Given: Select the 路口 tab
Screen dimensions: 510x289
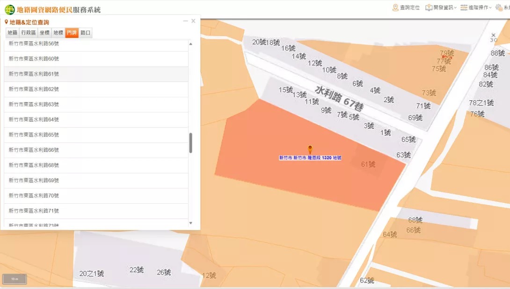Looking at the screenshot, I should pos(85,33).
